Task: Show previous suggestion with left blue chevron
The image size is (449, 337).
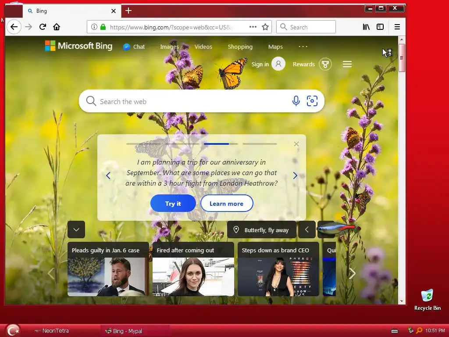Action: [x=108, y=176]
